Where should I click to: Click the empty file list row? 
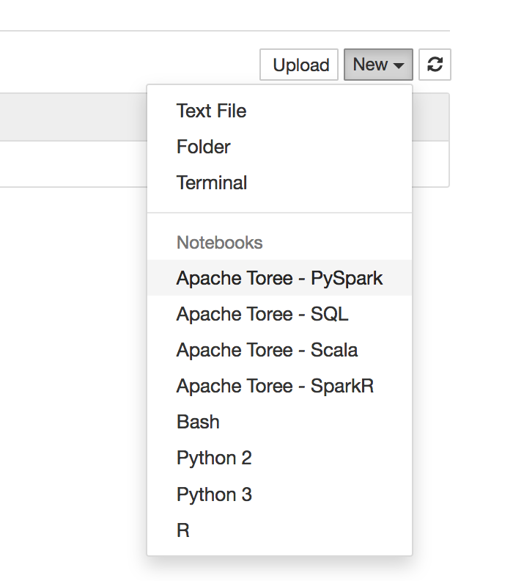pos(73,164)
